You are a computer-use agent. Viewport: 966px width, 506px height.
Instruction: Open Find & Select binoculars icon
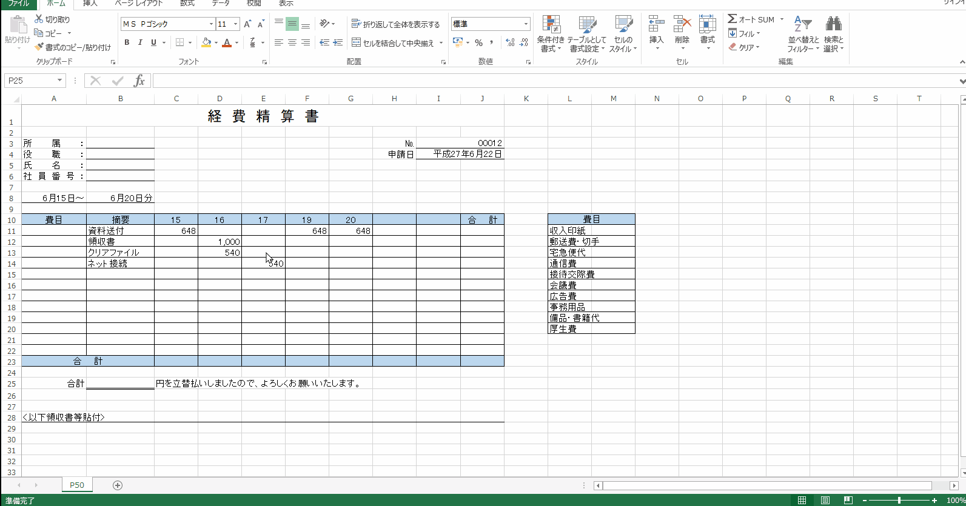click(x=833, y=34)
